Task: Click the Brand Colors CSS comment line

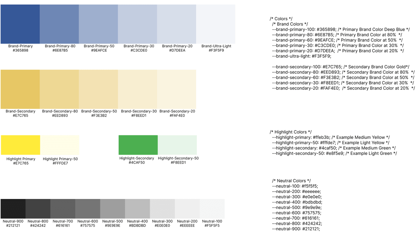Action: [290, 24]
